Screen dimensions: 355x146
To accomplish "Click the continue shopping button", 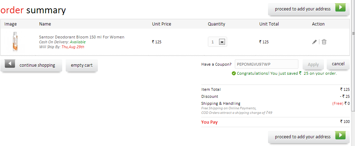I will point(31,65).
